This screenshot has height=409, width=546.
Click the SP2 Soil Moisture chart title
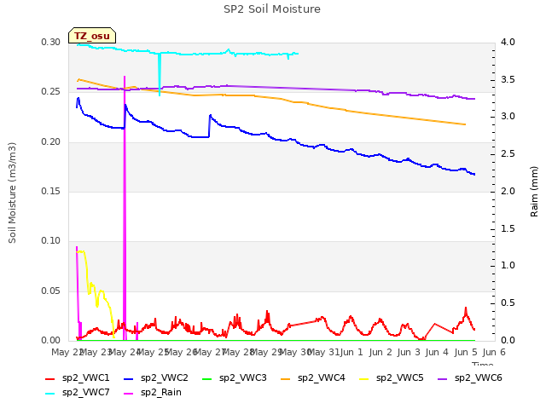coord(272,9)
